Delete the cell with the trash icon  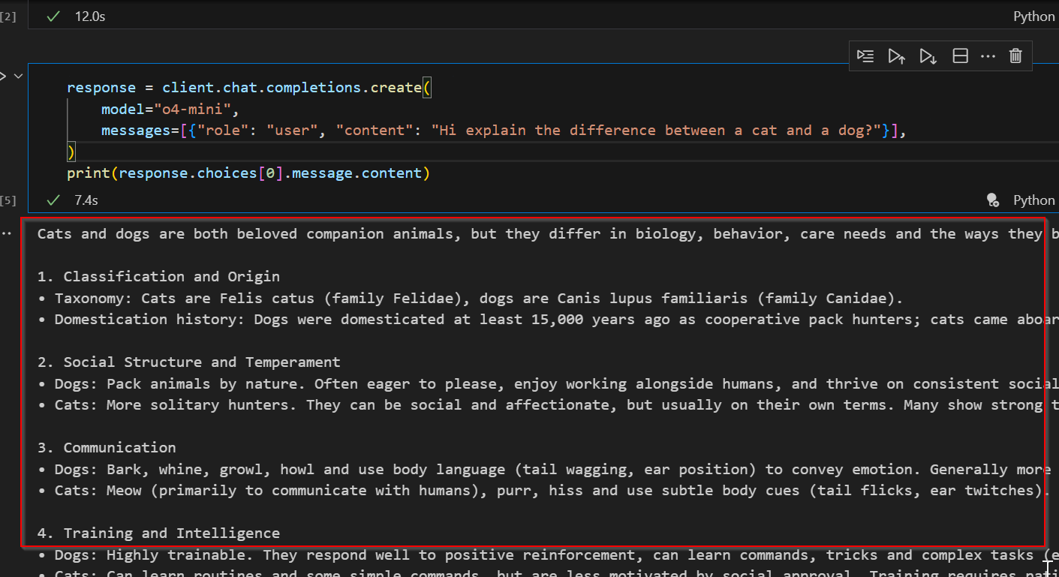[x=1015, y=56]
